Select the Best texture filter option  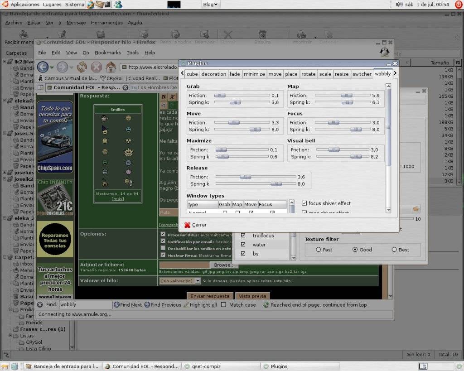pyautogui.click(x=394, y=250)
